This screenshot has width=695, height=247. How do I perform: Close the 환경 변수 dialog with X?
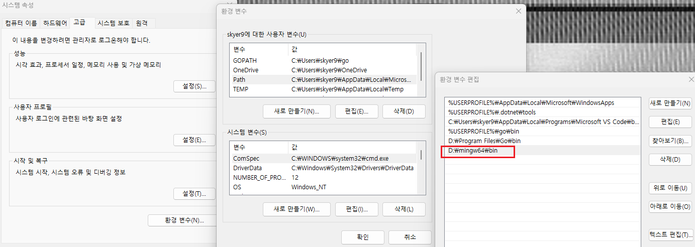[x=518, y=11]
